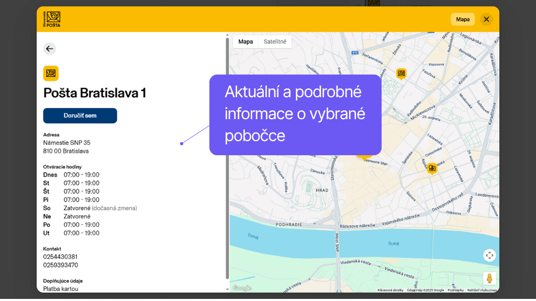Viewport: 536px width, 301px height.
Task: Select the second postal marker on the right
Action: (431, 168)
